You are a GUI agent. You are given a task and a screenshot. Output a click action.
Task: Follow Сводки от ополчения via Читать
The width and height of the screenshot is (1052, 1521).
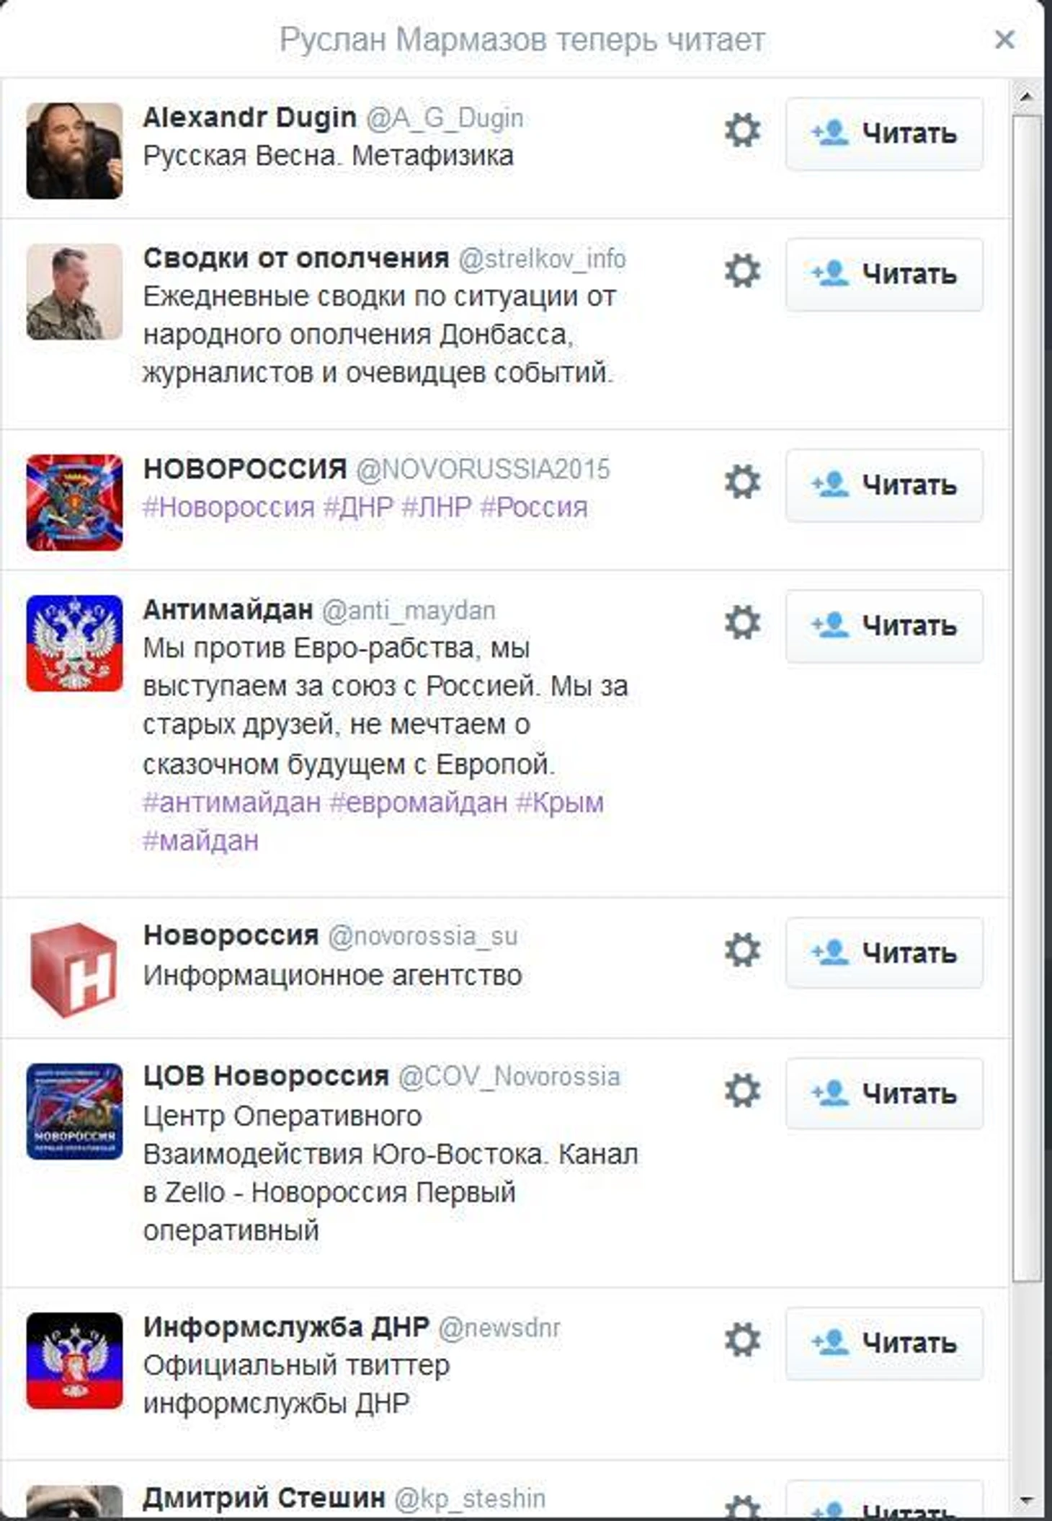tap(884, 274)
